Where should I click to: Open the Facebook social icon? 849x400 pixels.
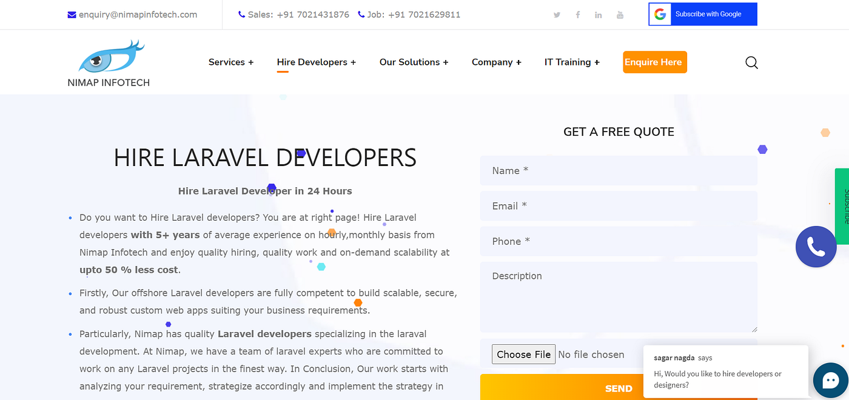pos(578,15)
